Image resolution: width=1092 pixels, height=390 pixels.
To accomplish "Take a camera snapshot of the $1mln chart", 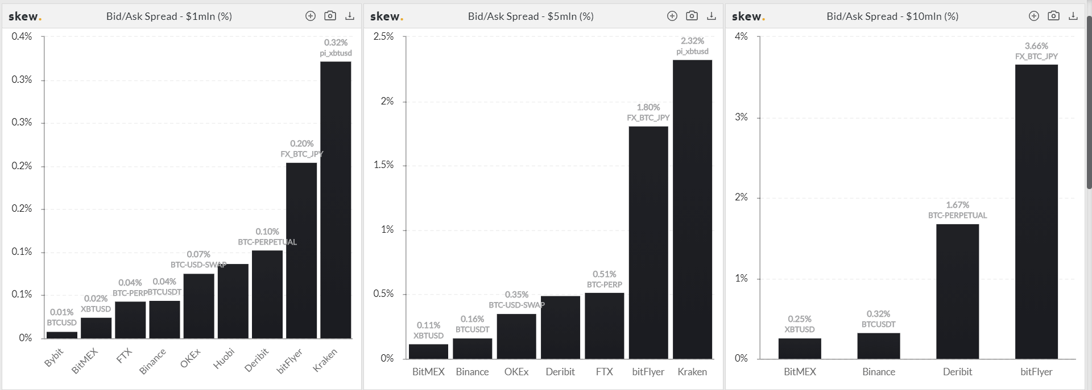I will pos(330,16).
